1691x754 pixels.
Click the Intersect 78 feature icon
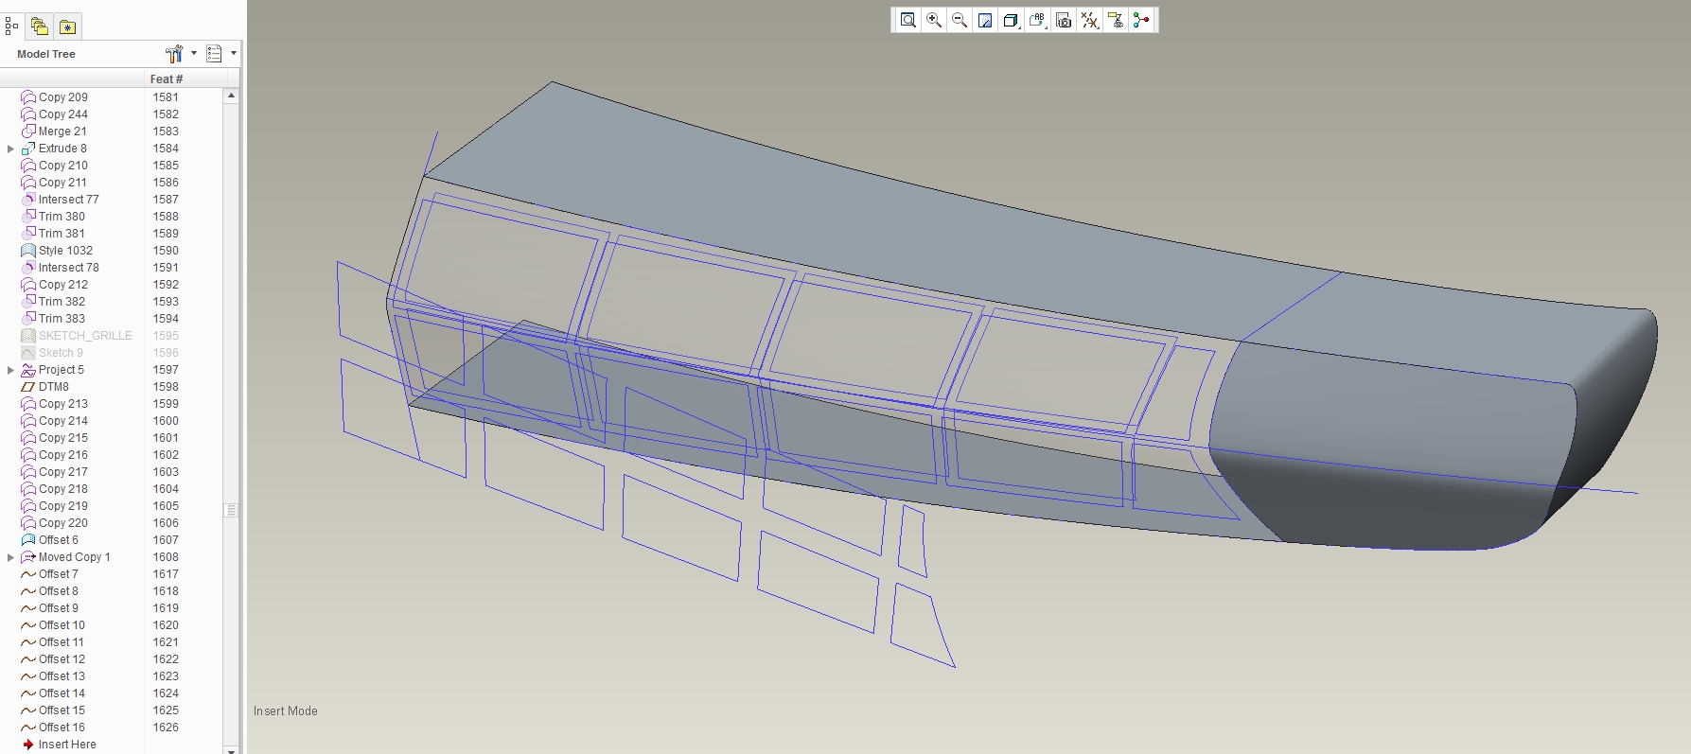28,268
